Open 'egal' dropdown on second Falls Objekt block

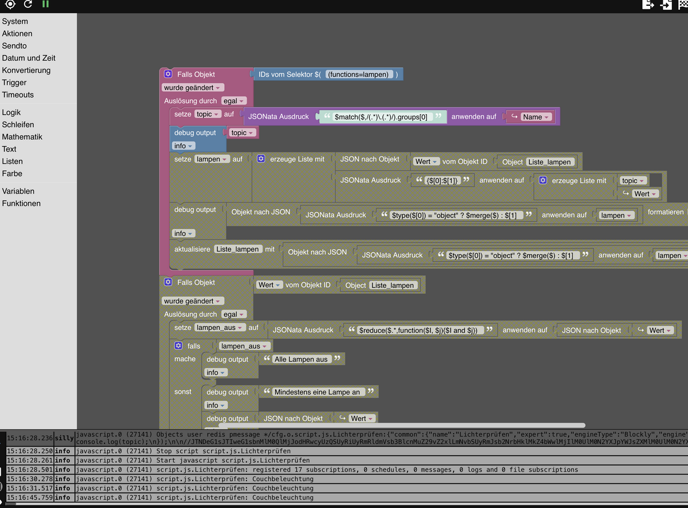coord(234,314)
